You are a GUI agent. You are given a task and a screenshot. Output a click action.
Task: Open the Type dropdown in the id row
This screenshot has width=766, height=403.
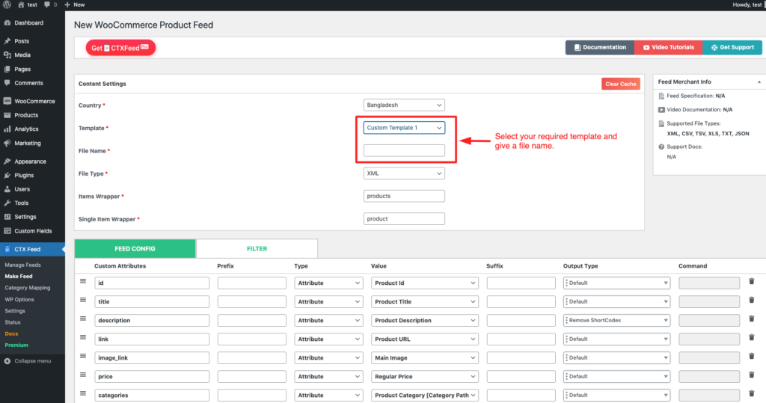[x=328, y=283]
